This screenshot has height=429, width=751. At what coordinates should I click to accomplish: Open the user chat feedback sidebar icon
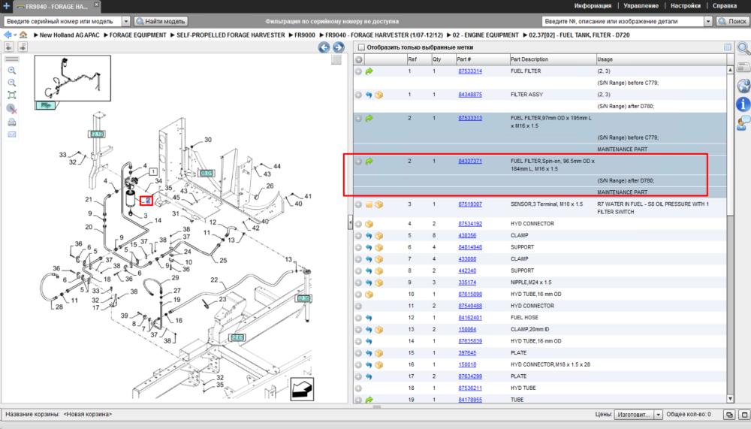743,123
